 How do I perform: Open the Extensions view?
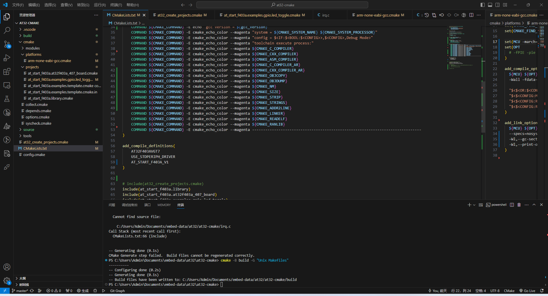point(7,71)
